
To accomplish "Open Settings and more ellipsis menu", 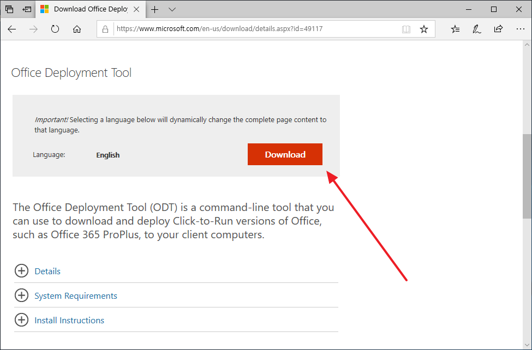I will coord(520,29).
